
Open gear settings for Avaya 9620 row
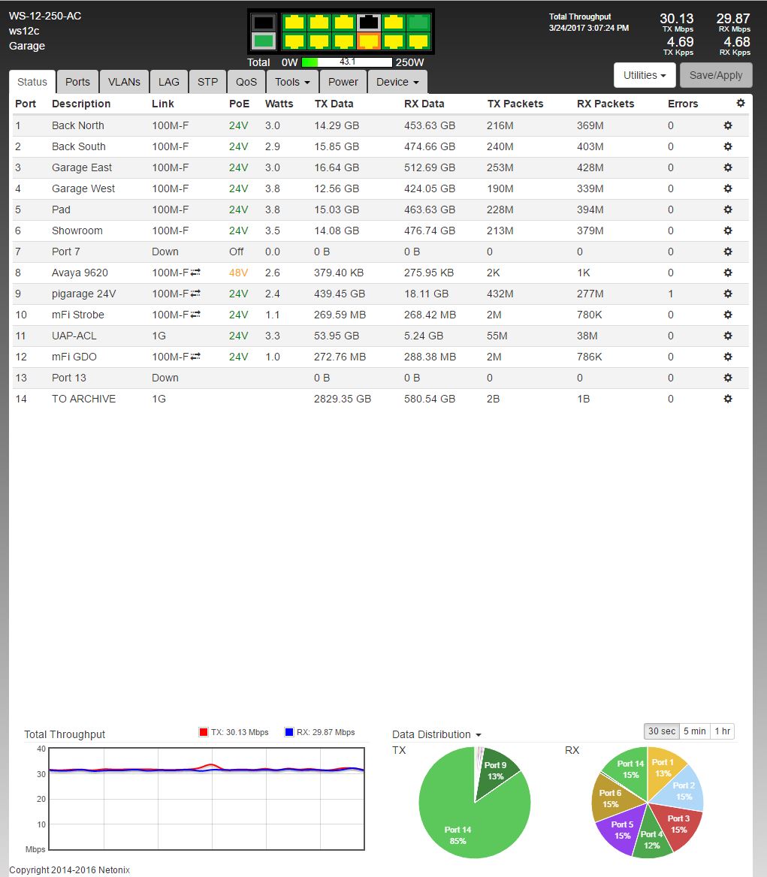click(x=727, y=273)
